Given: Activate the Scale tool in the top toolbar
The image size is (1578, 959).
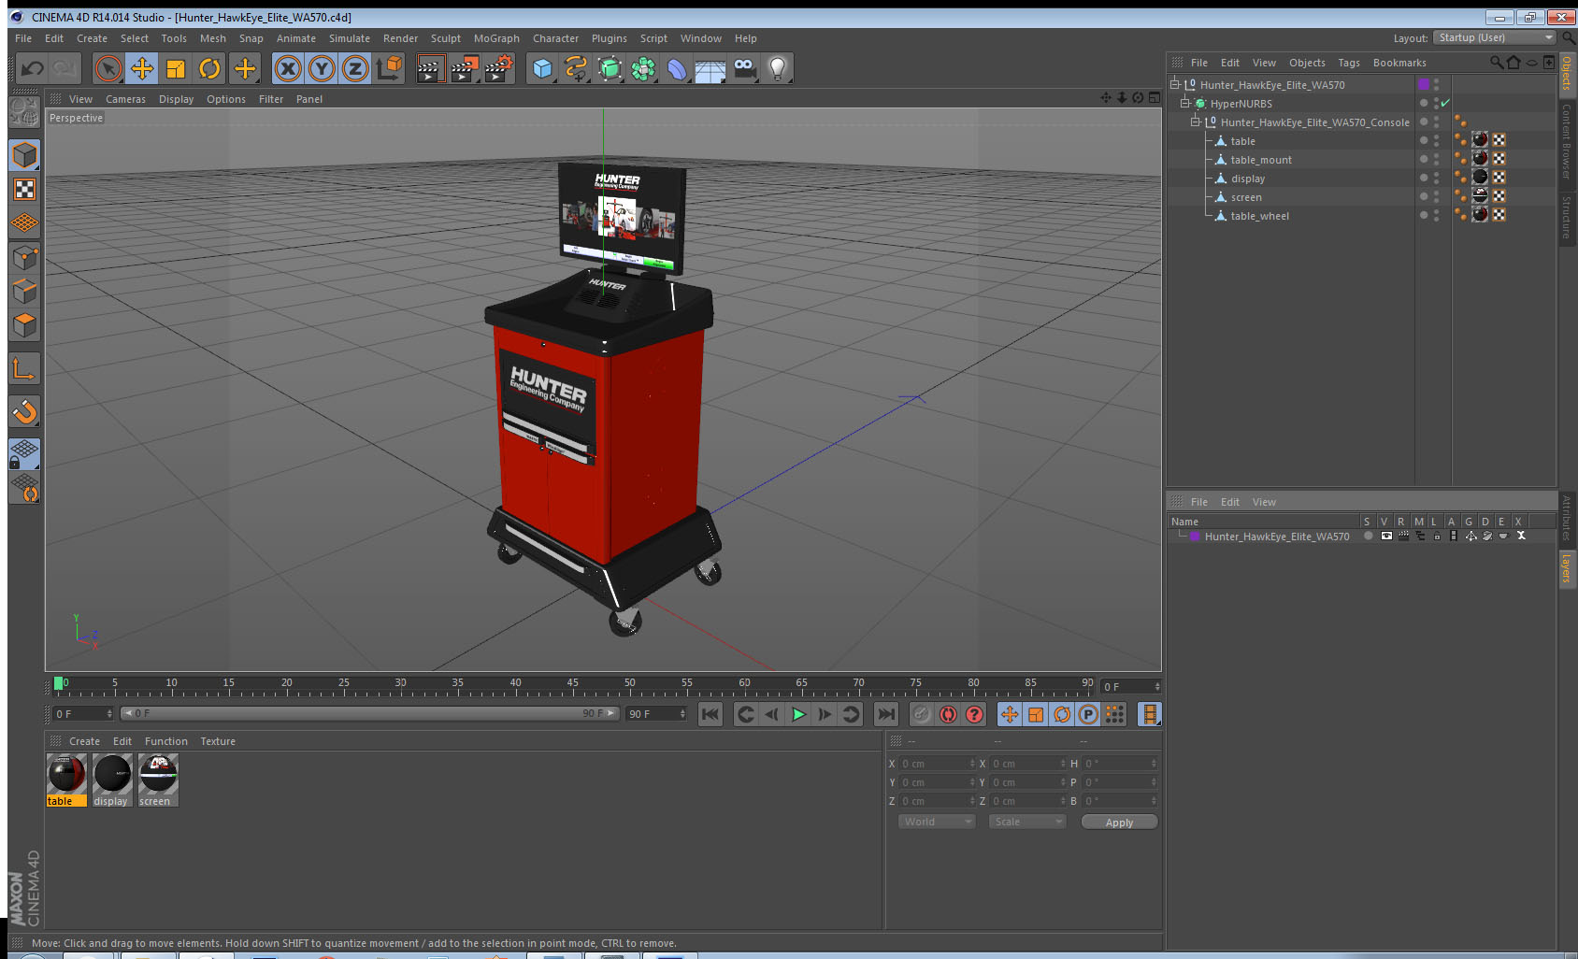Looking at the screenshot, I should point(176,68).
